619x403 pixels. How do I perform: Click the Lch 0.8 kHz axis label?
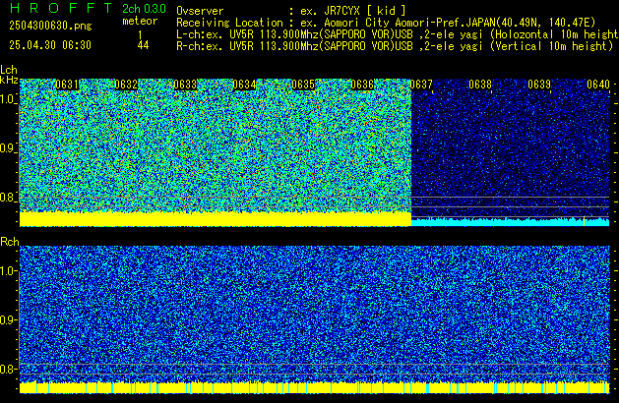pyautogui.click(x=8, y=198)
